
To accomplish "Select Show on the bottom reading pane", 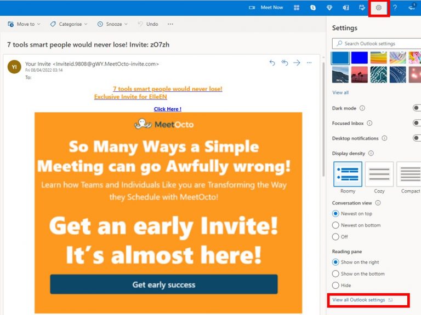I will click(x=335, y=273).
